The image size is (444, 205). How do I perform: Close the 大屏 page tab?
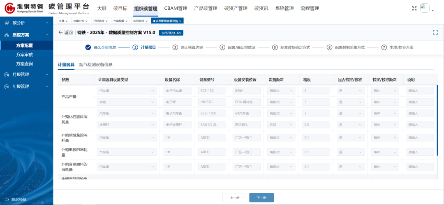pos(67,21)
